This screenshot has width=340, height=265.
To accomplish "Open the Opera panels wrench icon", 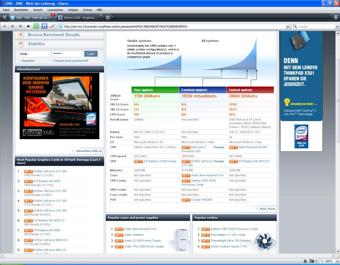I will click(x=4, y=18).
